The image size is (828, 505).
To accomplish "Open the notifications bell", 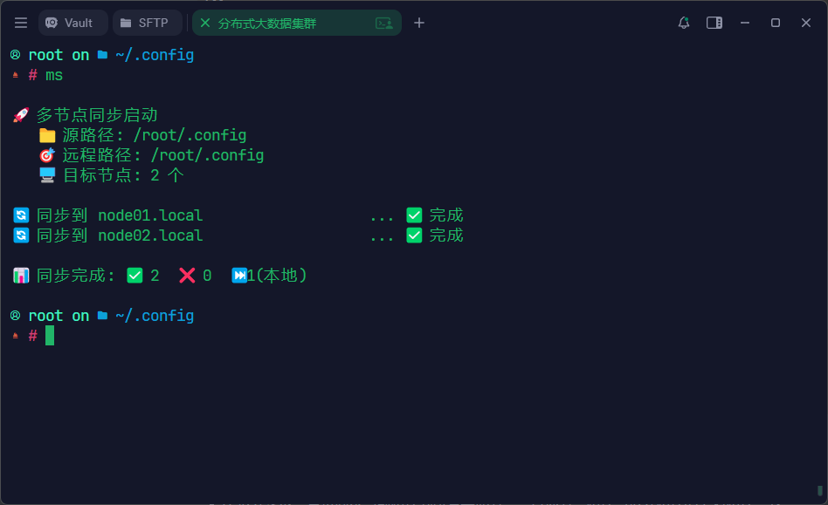I will 684,23.
